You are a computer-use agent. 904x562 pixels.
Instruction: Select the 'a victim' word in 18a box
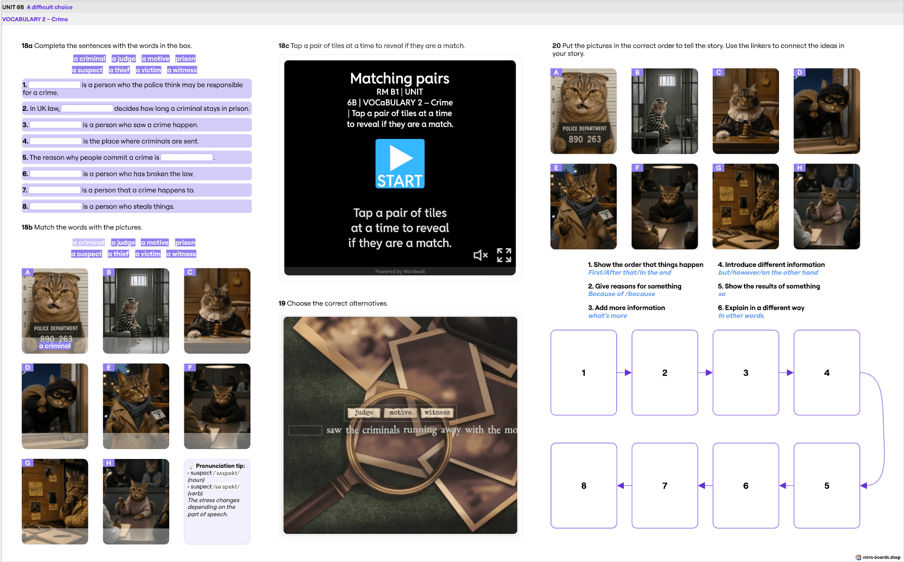pyautogui.click(x=148, y=70)
